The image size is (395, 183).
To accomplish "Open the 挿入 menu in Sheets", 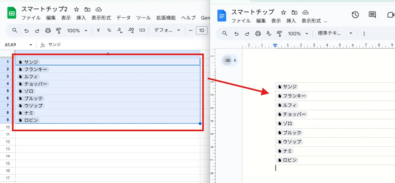I will [81, 18].
